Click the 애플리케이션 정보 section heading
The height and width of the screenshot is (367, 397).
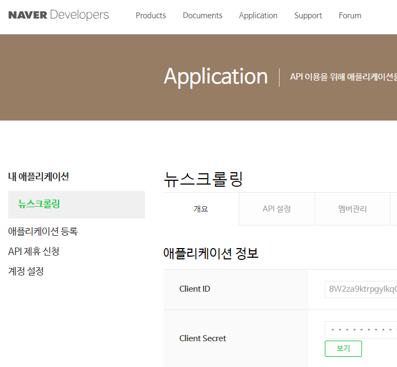click(211, 253)
